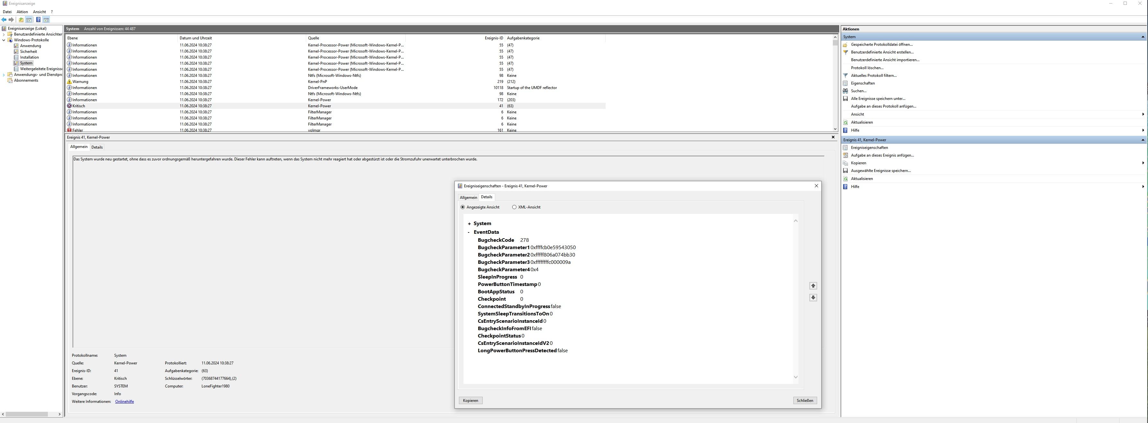Go to the previous event with the up arrow
The width and height of the screenshot is (1148, 423).
point(813,286)
